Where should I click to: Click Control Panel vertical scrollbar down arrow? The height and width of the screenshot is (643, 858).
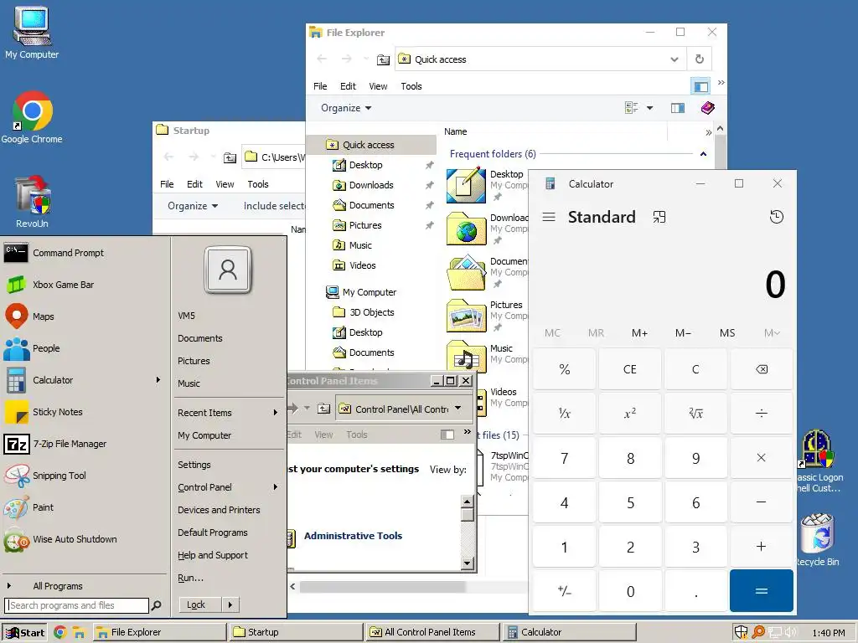pos(467,563)
